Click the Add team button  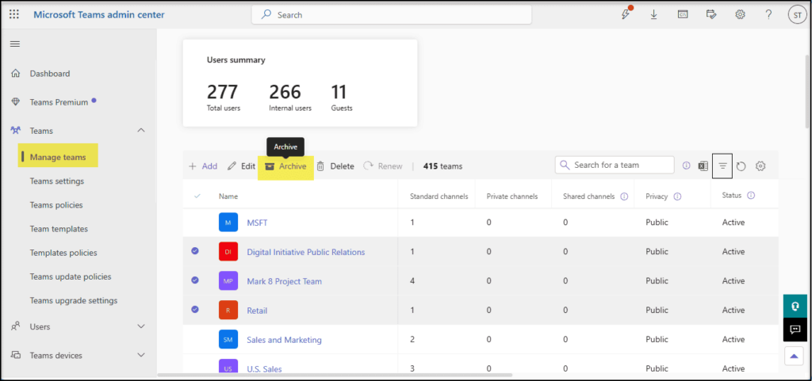tap(202, 166)
